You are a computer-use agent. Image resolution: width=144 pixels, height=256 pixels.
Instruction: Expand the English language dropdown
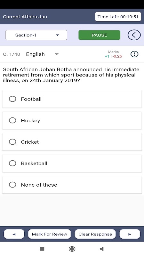point(43,54)
